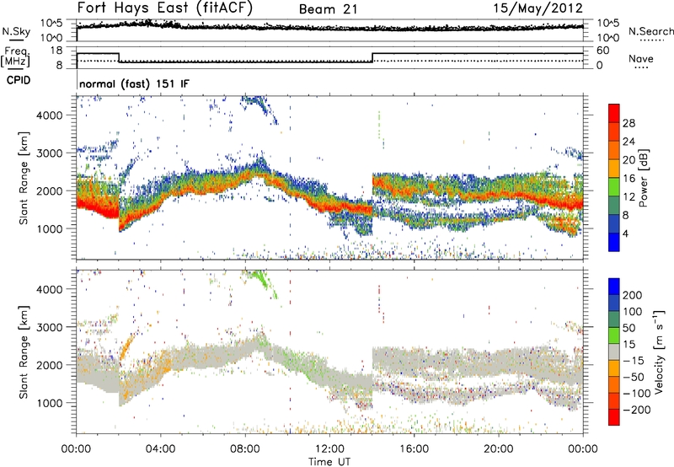Select the 04:00 time tick label
Image resolution: width=674 pixels, height=467 pixels.
pyautogui.click(x=160, y=449)
